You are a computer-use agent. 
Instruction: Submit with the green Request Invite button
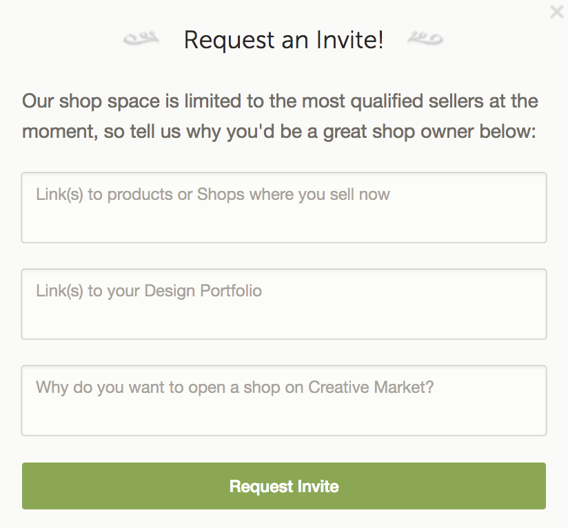tap(283, 486)
